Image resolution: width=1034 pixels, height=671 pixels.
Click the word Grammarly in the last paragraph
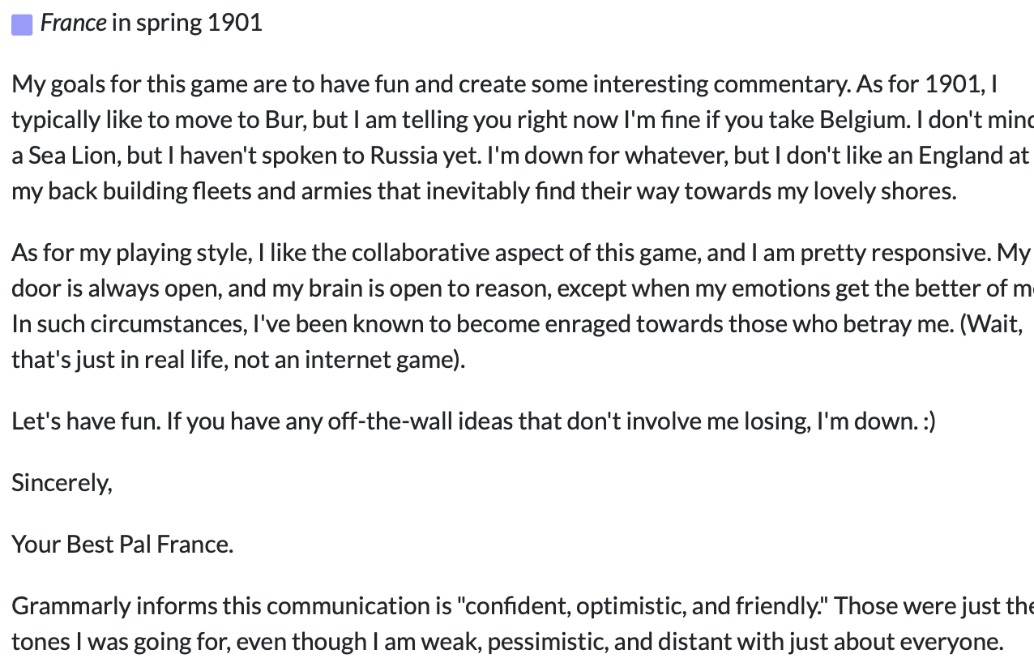[x=70, y=605]
